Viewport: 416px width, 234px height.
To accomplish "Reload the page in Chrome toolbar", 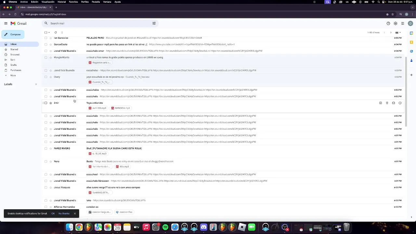I will pos(15,14).
